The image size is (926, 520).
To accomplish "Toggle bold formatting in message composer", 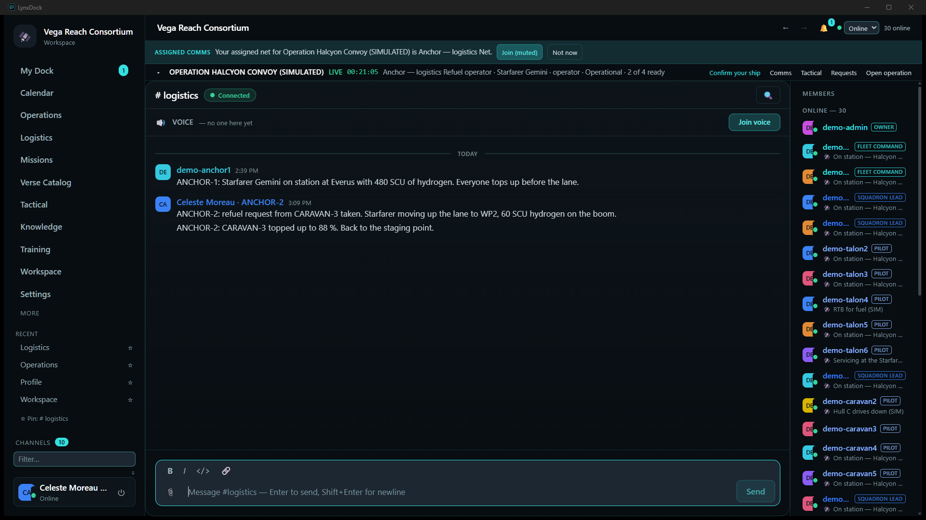I will tap(170, 471).
